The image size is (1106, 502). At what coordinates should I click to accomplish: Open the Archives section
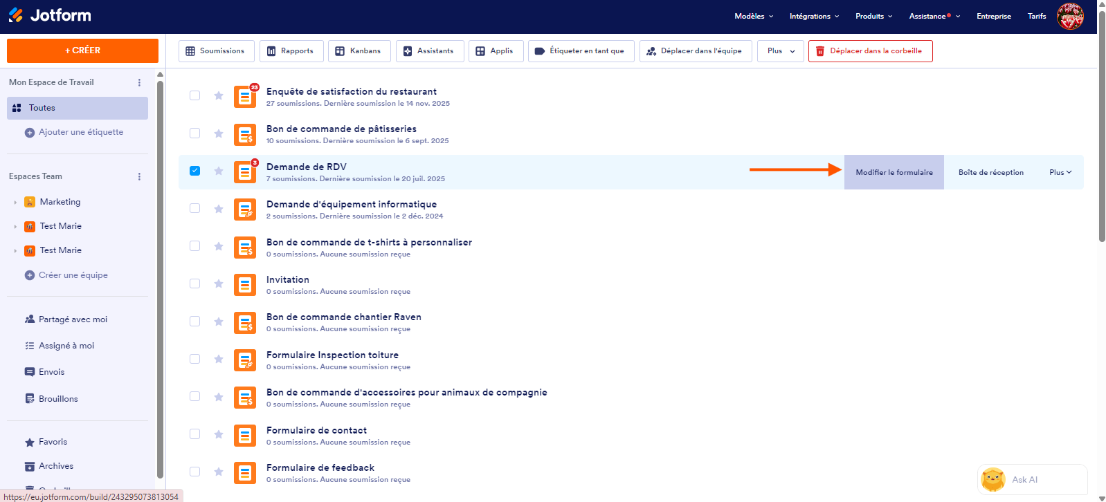point(49,466)
